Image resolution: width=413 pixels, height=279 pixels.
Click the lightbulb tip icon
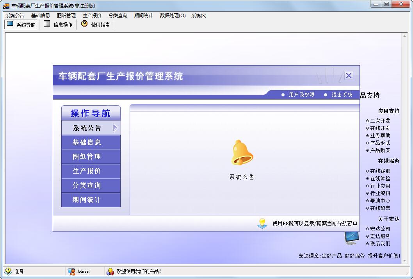(262, 223)
